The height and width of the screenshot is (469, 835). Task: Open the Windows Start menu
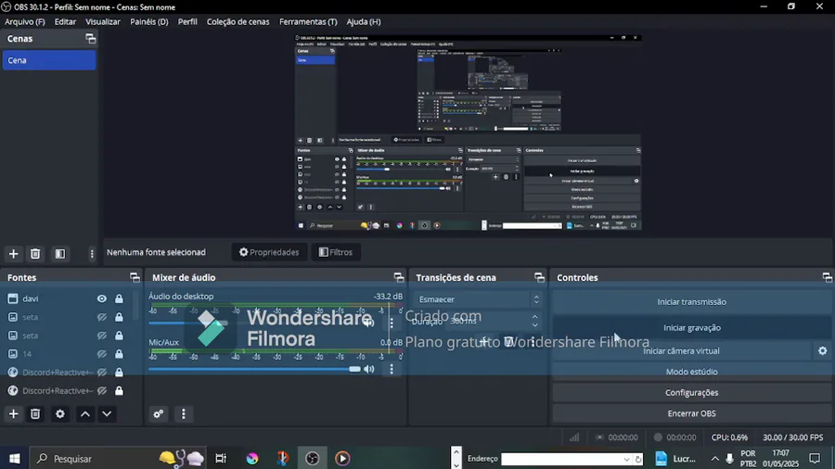[14, 459]
